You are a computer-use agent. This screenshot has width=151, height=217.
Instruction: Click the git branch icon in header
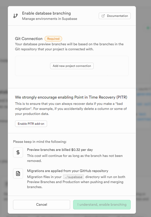click(x=16, y=16)
